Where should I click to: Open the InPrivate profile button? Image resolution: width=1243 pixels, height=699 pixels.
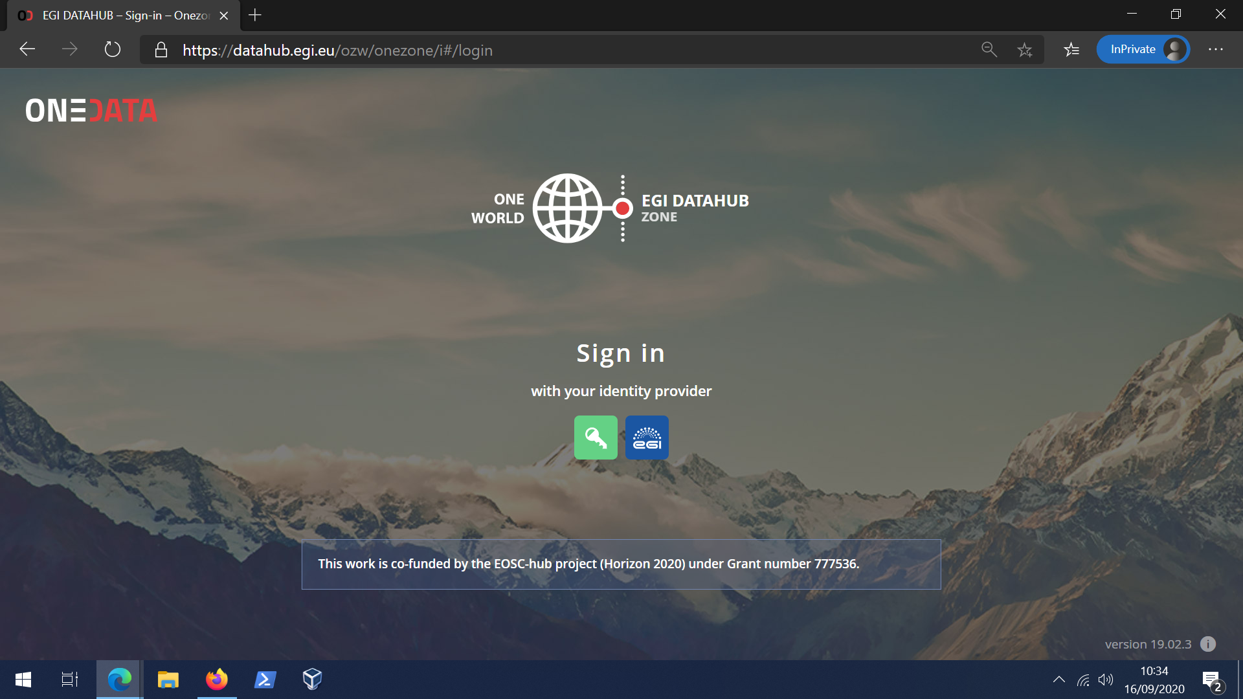1143,50
